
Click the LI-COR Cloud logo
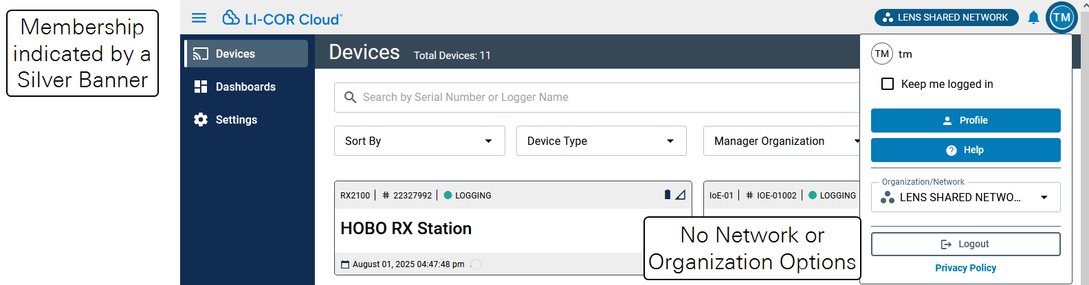click(282, 19)
